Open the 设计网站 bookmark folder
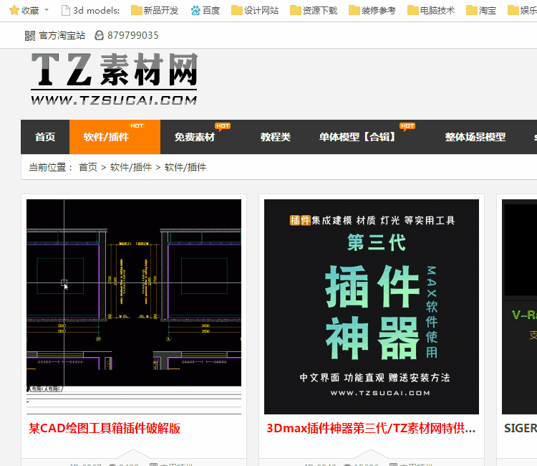 point(255,11)
